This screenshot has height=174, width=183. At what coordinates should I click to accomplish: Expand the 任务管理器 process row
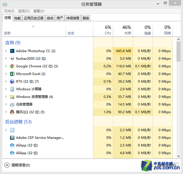pyautogui.click(x=6, y=104)
